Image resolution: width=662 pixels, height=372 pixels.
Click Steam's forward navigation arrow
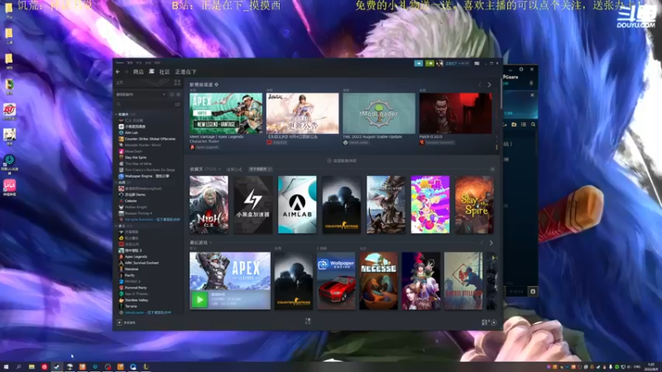(126, 72)
